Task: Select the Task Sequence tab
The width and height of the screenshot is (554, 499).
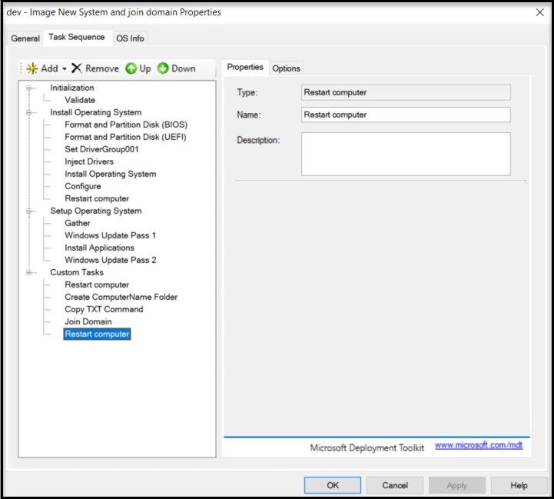Action: click(x=77, y=37)
